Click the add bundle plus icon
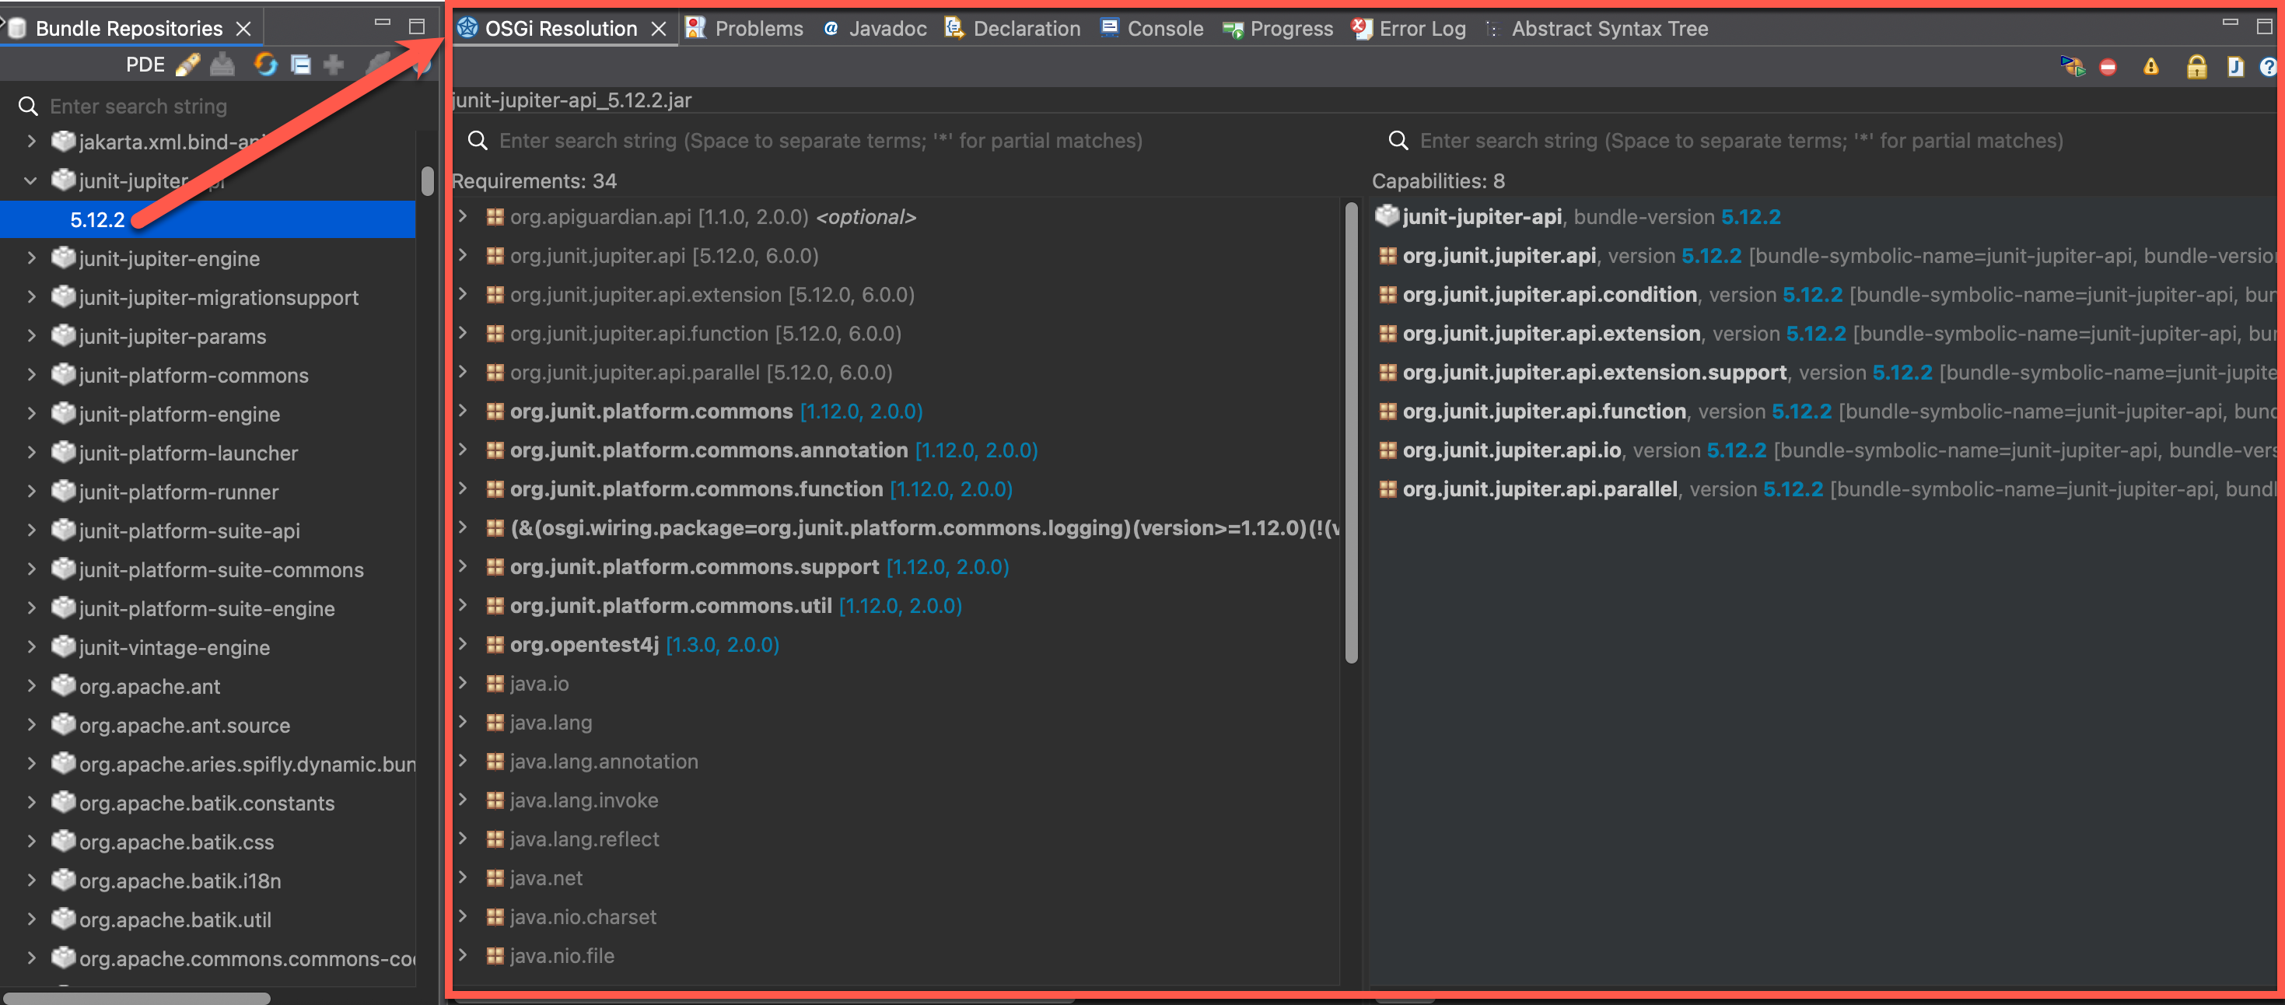Image resolution: width=2285 pixels, height=1005 pixels. tap(333, 65)
